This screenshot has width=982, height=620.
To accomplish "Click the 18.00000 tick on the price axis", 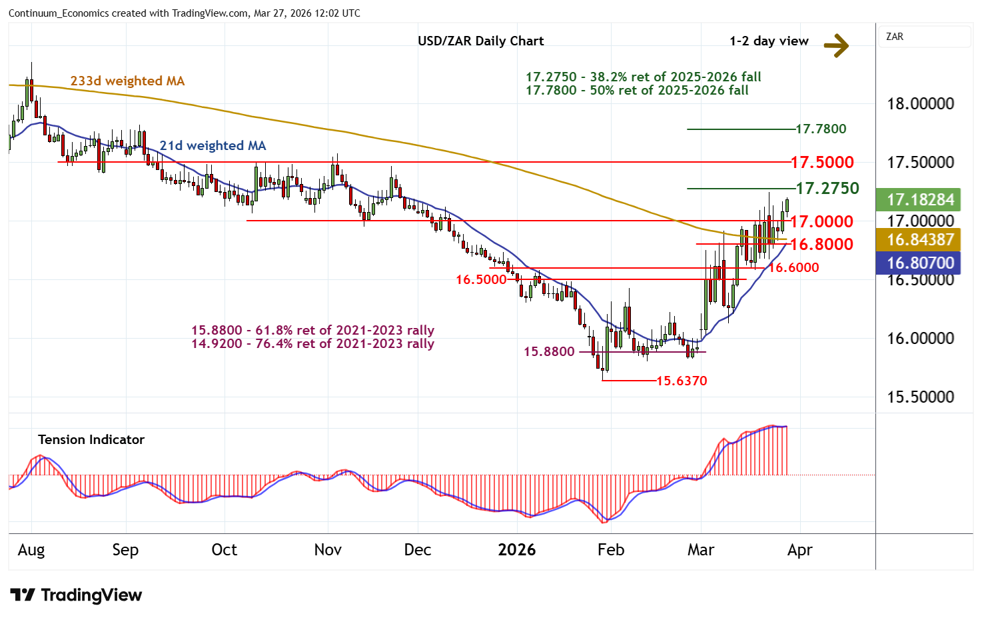I will pos(920,104).
